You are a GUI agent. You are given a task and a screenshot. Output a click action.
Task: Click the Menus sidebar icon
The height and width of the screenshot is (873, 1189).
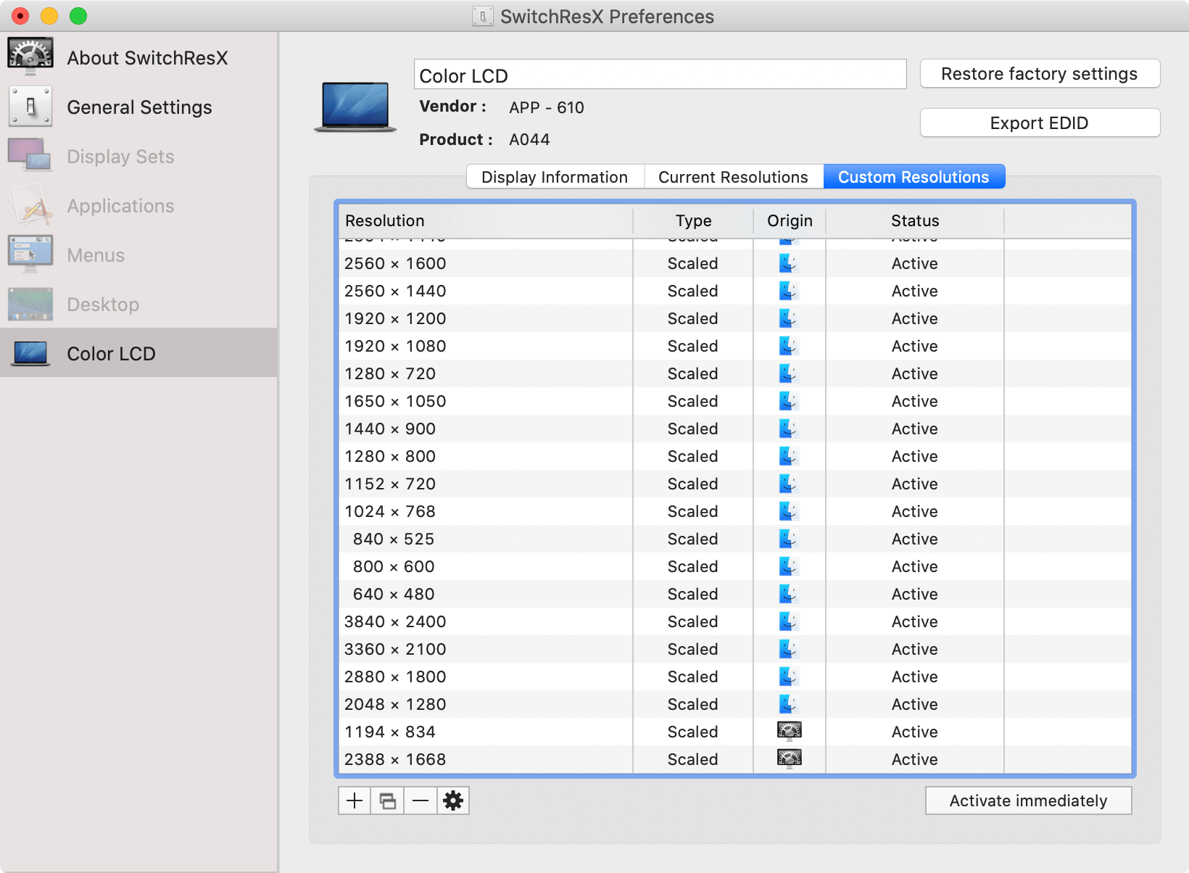30,255
